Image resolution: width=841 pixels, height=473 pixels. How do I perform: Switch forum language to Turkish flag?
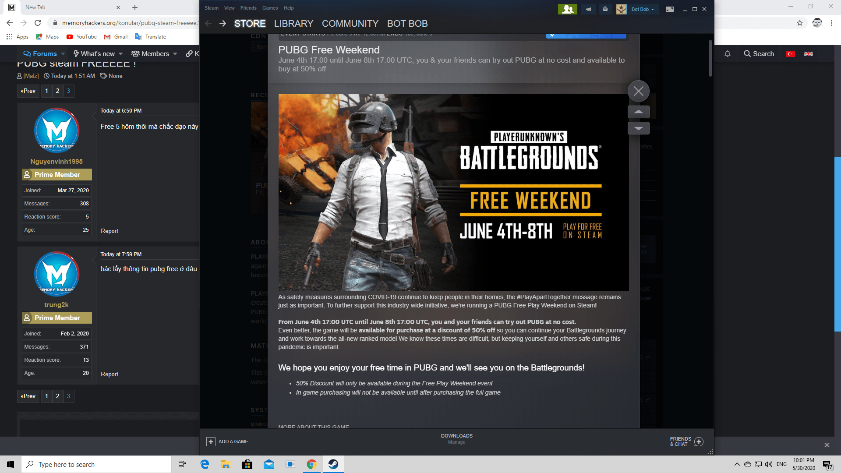(x=791, y=54)
